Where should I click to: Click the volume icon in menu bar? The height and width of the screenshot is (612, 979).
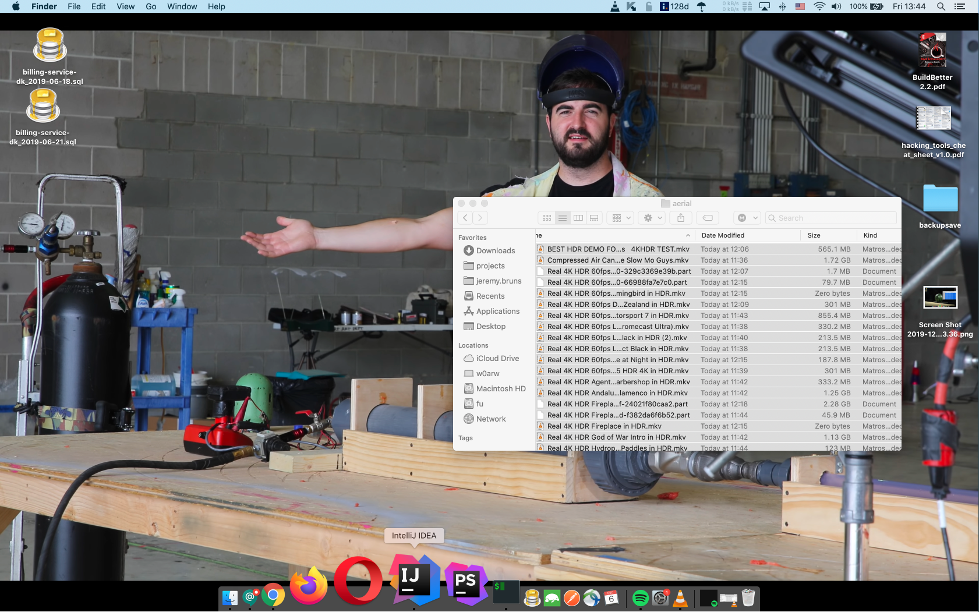(837, 6)
